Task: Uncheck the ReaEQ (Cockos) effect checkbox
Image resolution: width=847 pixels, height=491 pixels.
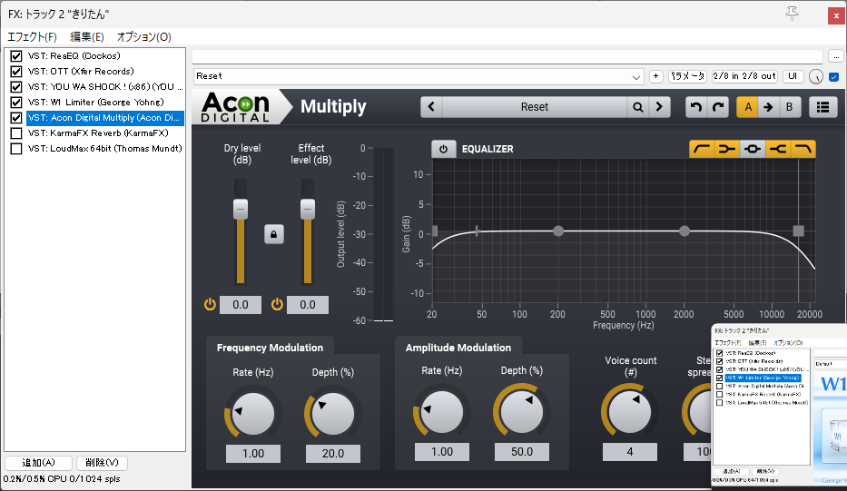Action: point(16,56)
